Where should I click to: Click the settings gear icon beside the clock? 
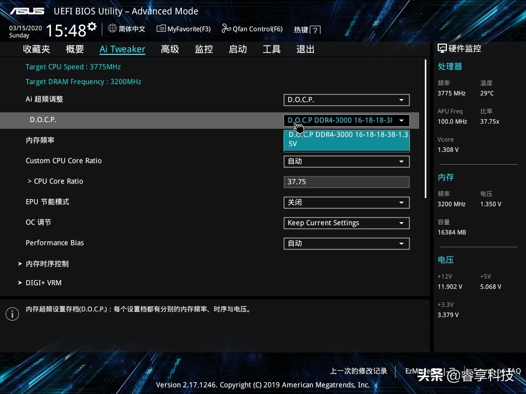coord(92,26)
